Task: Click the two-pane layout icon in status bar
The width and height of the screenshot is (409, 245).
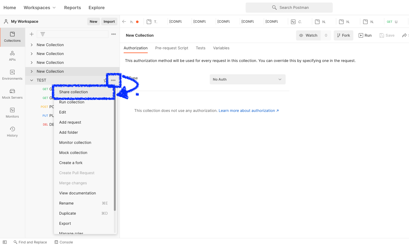Action: 5,242
